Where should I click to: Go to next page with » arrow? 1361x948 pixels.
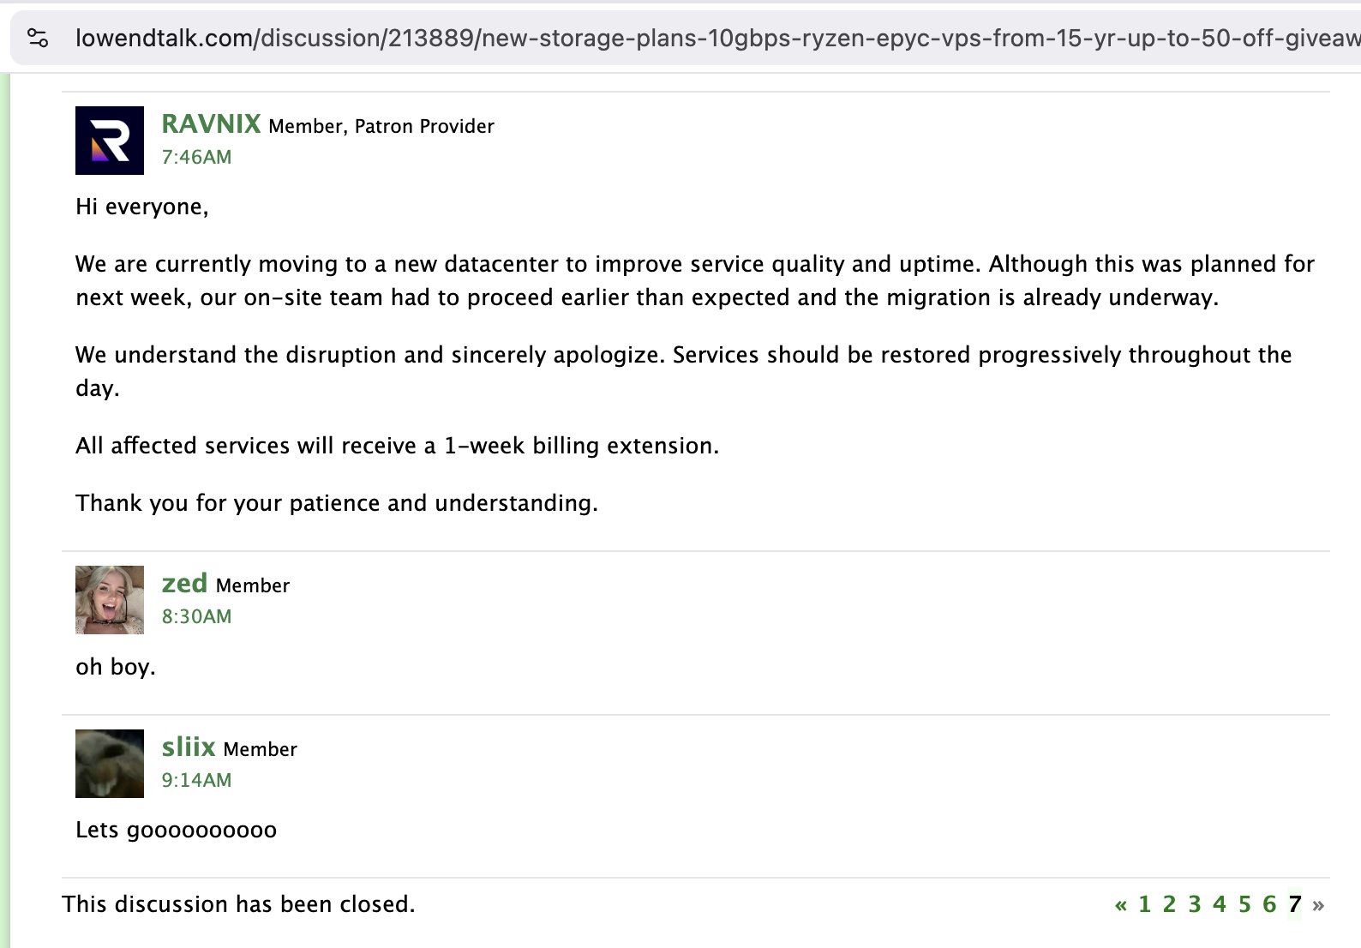pyautogui.click(x=1318, y=904)
